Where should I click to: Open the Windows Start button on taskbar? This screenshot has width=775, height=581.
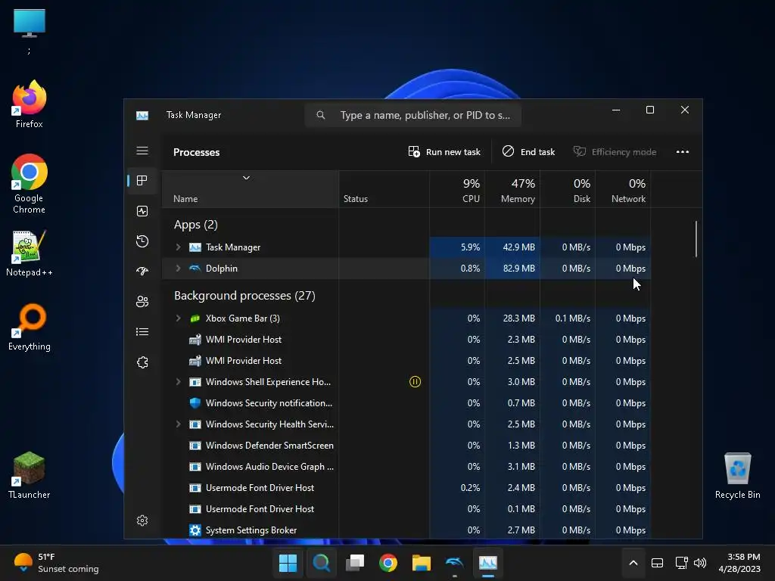pos(288,563)
